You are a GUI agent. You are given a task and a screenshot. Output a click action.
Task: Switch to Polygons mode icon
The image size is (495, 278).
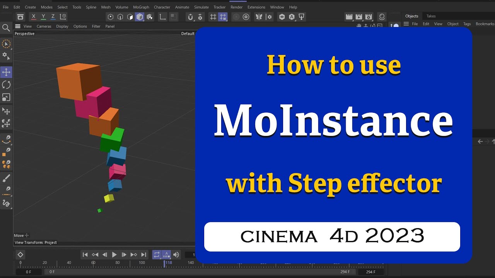130,17
